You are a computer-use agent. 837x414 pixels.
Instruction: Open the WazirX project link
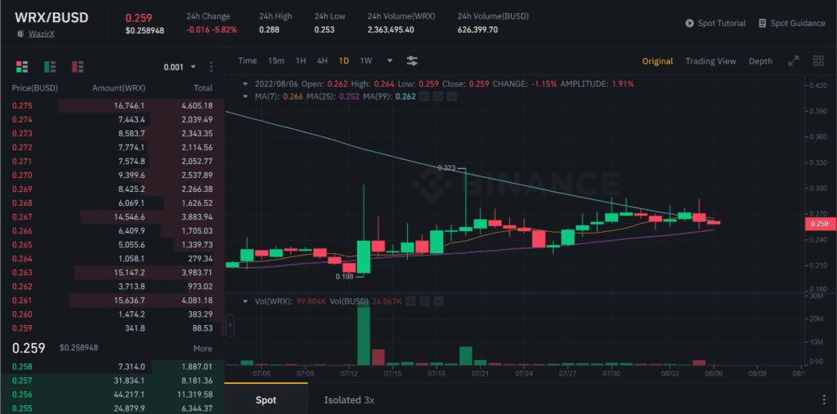(42, 33)
